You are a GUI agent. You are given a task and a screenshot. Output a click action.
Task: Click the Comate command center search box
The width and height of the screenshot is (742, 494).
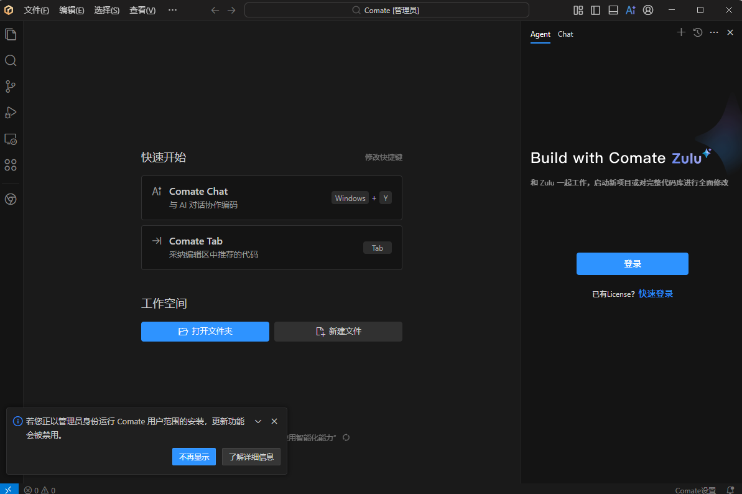(386, 10)
